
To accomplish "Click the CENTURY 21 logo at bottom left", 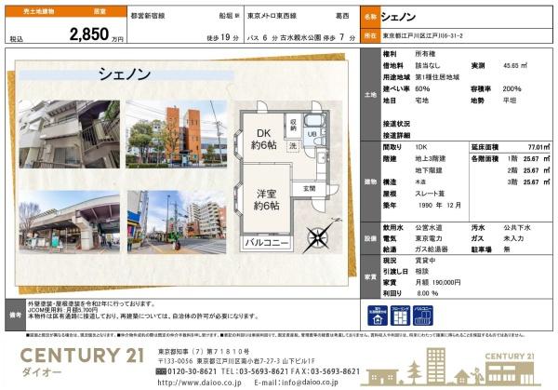I will click(x=72, y=359).
